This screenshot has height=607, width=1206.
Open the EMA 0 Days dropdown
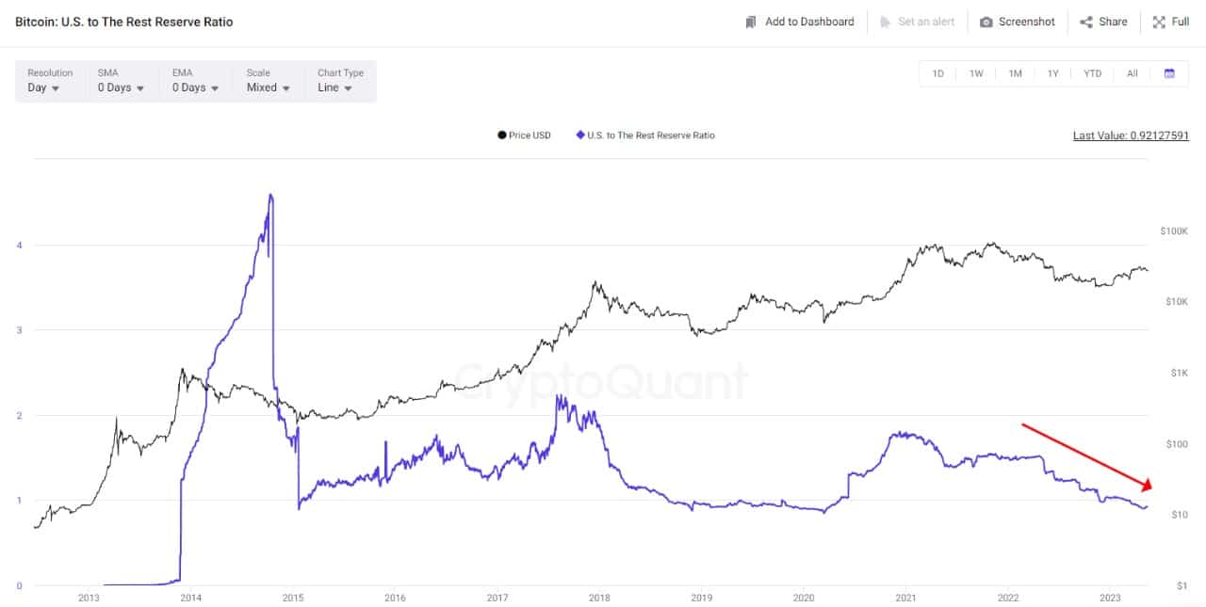pos(196,81)
